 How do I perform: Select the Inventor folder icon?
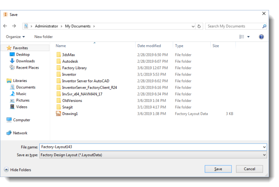59,74
